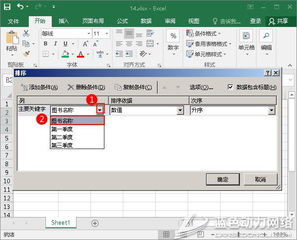Apply the green fill color bucket
This screenshot has height=240, width=297.
pyautogui.click(x=65, y=54)
